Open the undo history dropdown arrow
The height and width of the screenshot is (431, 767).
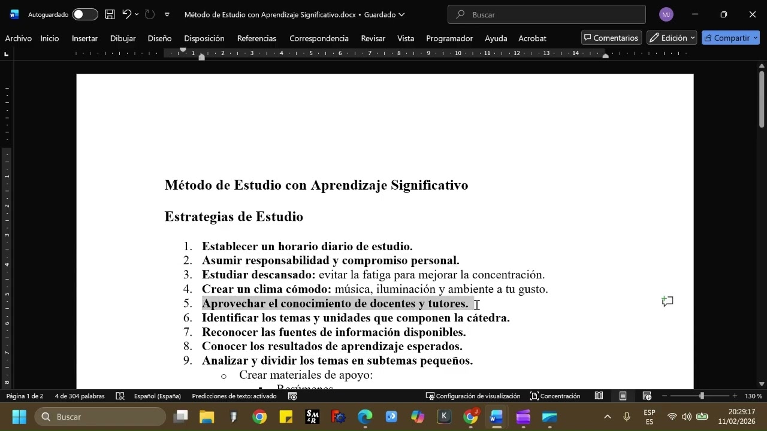137,14
